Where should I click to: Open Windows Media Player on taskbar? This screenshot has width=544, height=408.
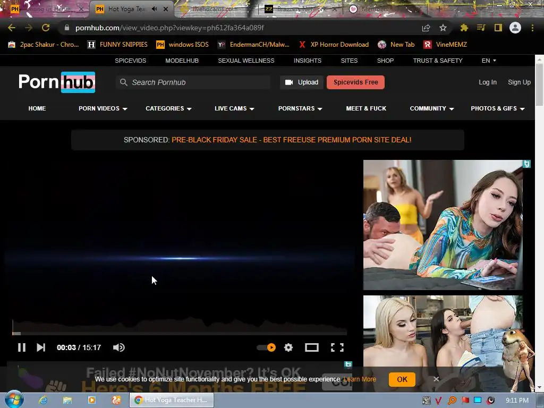91,400
